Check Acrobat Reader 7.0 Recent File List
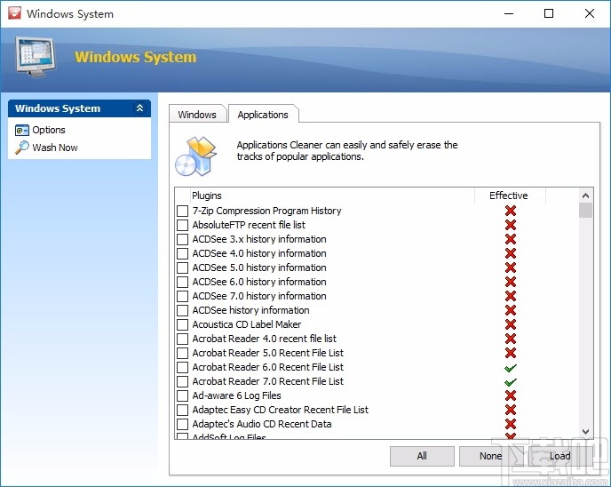Image resolution: width=611 pixels, height=487 pixels. click(x=182, y=381)
